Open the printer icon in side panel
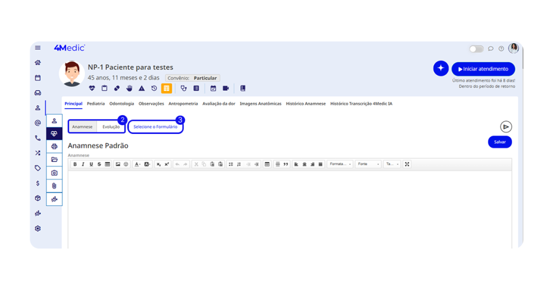The height and width of the screenshot is (290, 553). 54,147
